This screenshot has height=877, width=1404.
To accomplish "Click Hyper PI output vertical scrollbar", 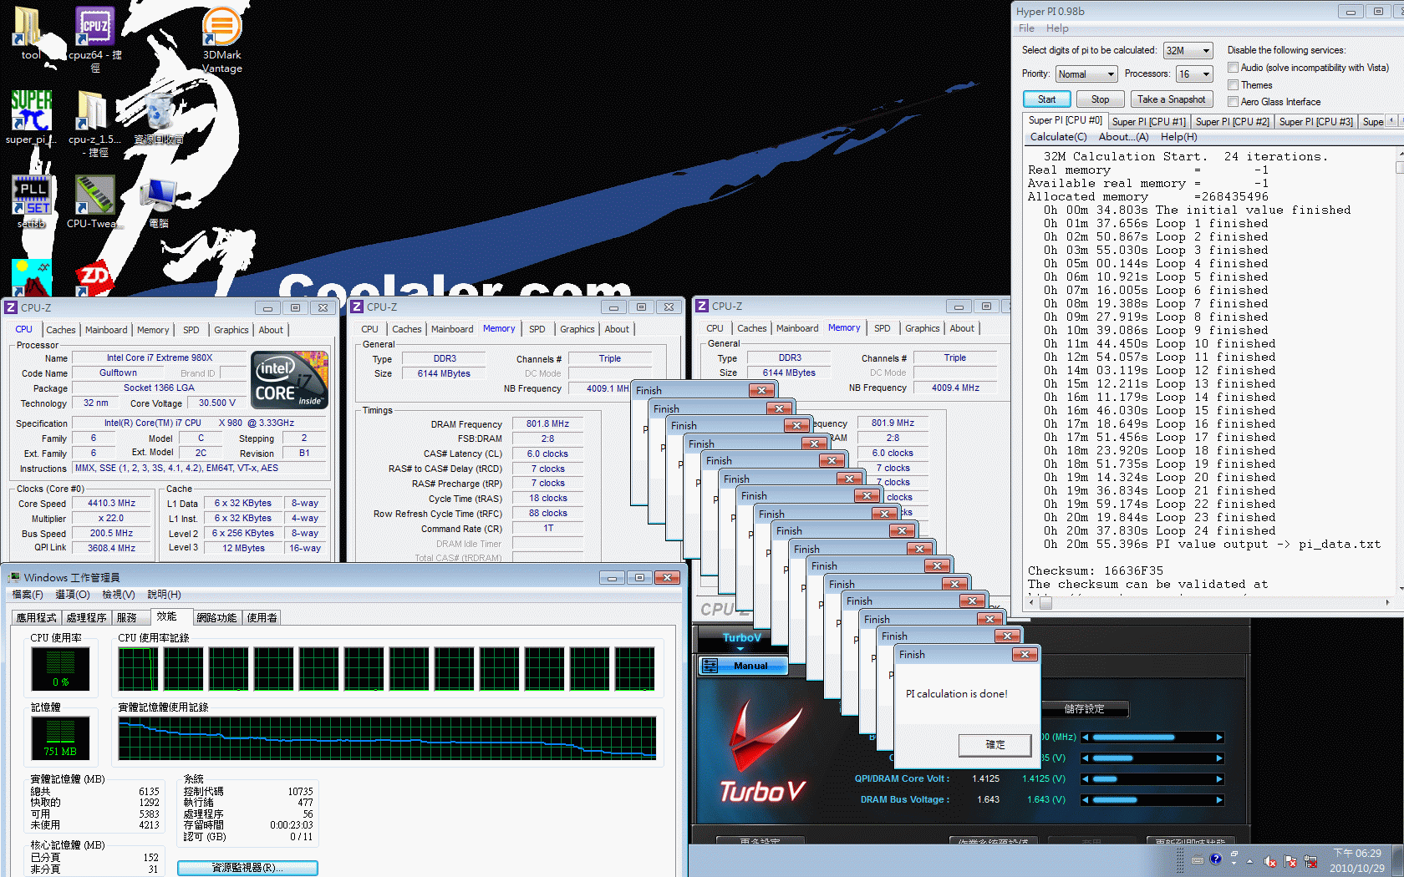I will tap(1399, 372).
